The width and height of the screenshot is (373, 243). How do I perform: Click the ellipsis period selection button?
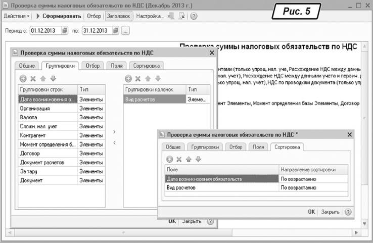click(125, 31)
